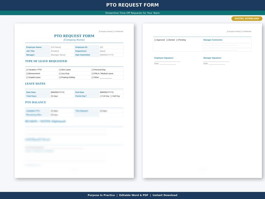
Task: Click the Total Days label
Action: click(x=31, y=96)
